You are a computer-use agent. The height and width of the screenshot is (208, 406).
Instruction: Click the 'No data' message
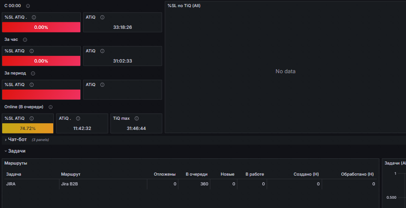[285, 71]
